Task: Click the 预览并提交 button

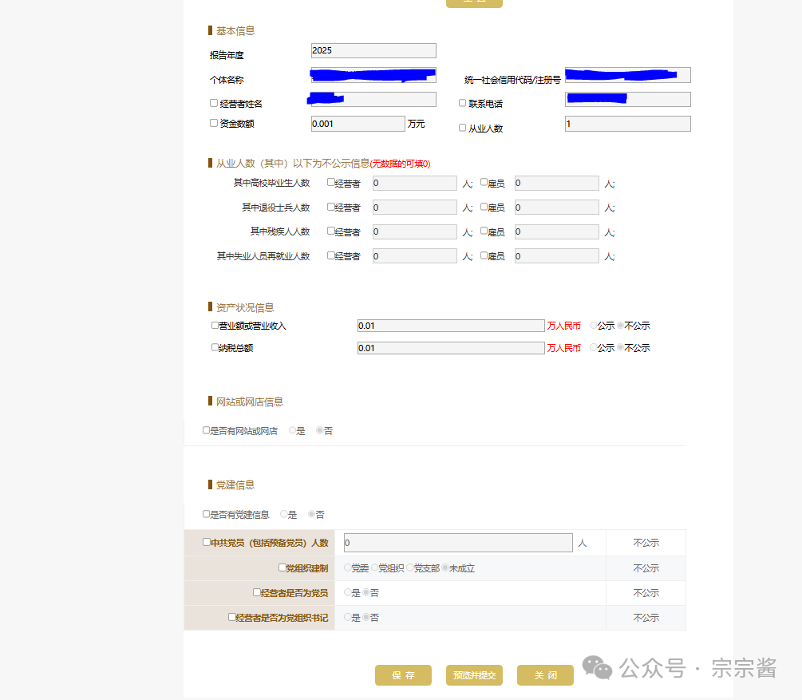Action: pos(474,675)
